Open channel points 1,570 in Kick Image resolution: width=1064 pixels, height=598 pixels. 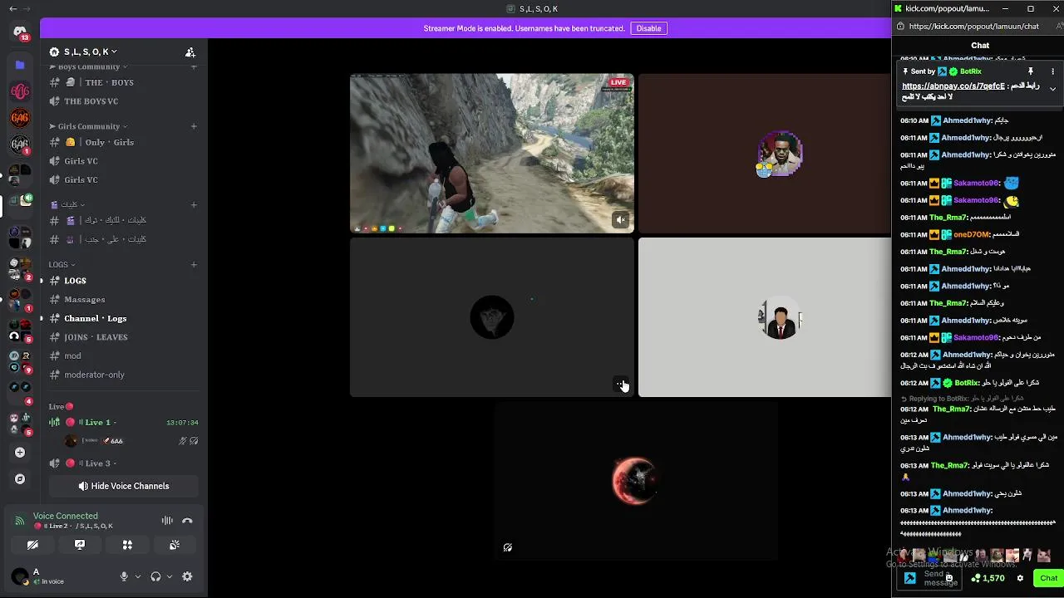click(x=988, y=578)
